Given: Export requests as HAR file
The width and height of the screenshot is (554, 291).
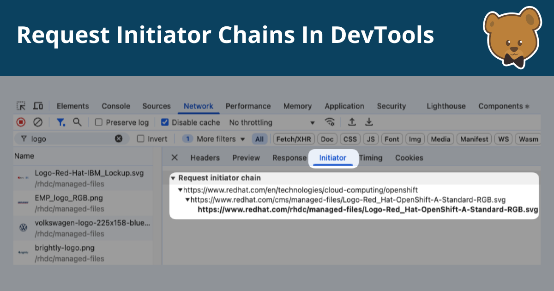Looking at the screenshot, I should tap(369, 122).
